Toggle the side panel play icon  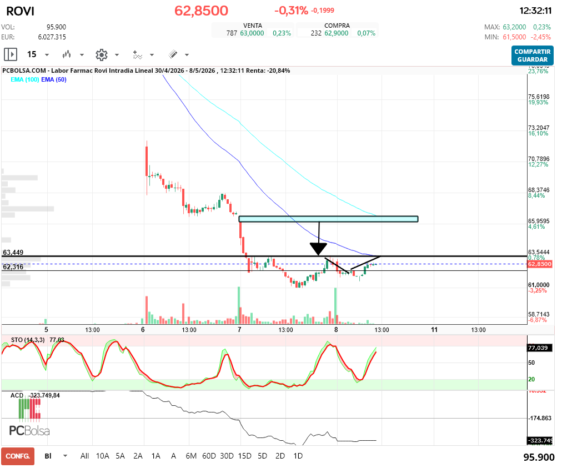click(x=11, y=54)
